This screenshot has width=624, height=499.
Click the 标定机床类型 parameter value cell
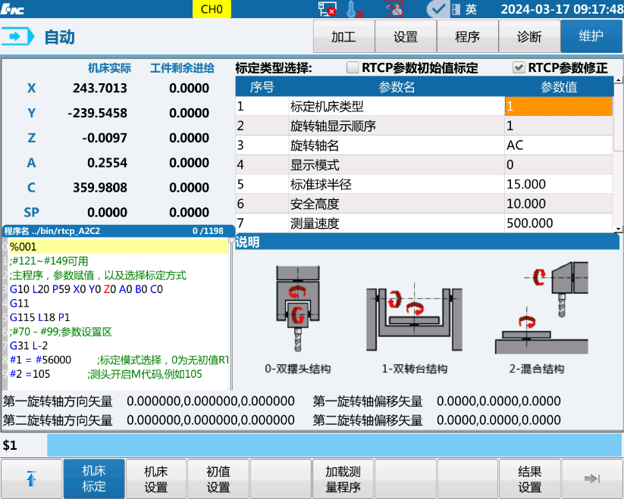(558, 106)
